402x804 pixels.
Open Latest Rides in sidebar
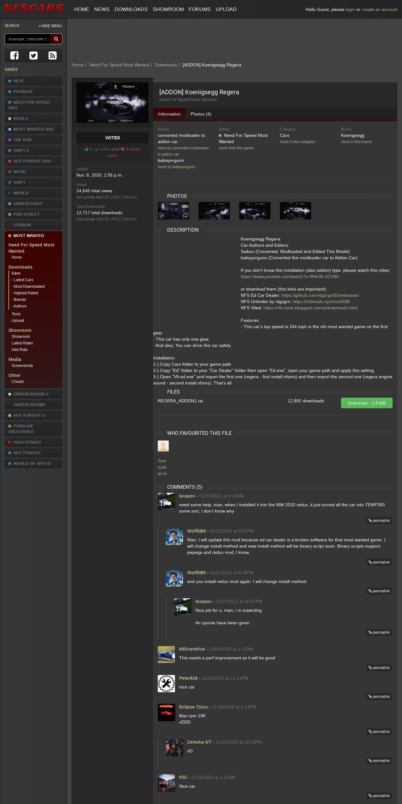click(22, 343)
